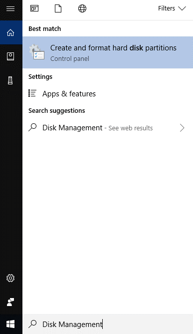Click the Windows Start button

[10, 324]
